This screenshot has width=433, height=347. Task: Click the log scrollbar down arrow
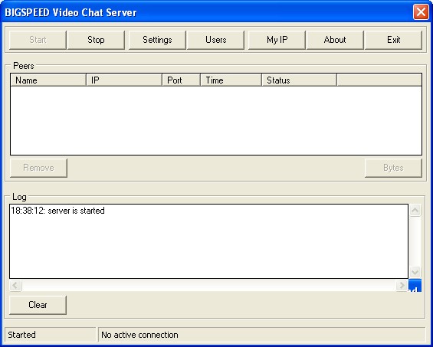pyautogui.click(x=415, y=273)
